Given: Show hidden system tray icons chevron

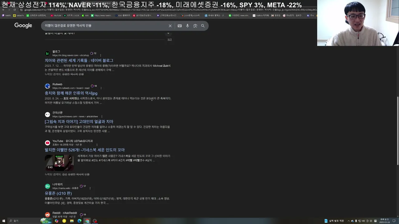Looking at the screenshot, I should (349, 221).
